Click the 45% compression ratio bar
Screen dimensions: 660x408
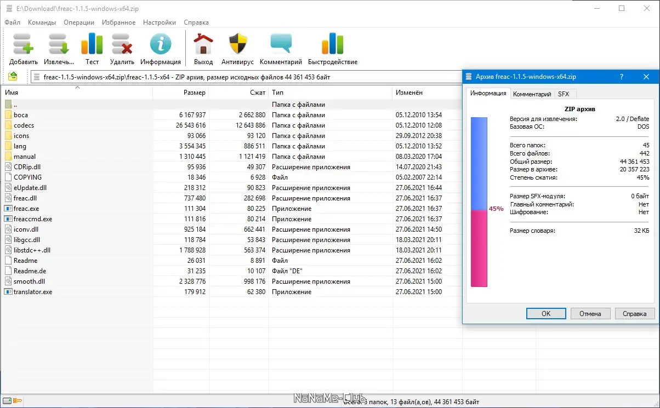click(x=479, y=202)
